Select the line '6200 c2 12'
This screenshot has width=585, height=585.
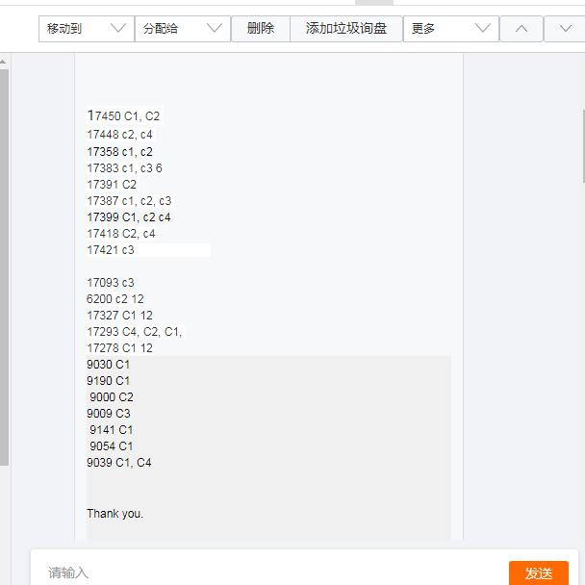[114, 299]
